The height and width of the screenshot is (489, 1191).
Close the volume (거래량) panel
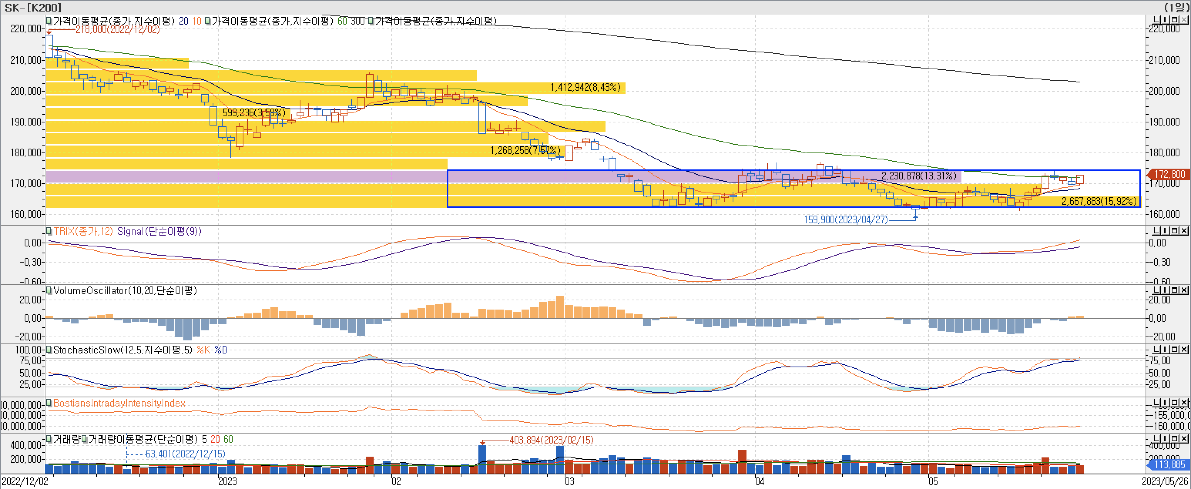pyautogui.click(x=1184, y=438)
